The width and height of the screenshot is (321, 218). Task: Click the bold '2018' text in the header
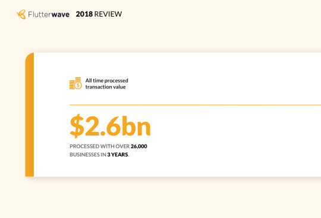84,14
